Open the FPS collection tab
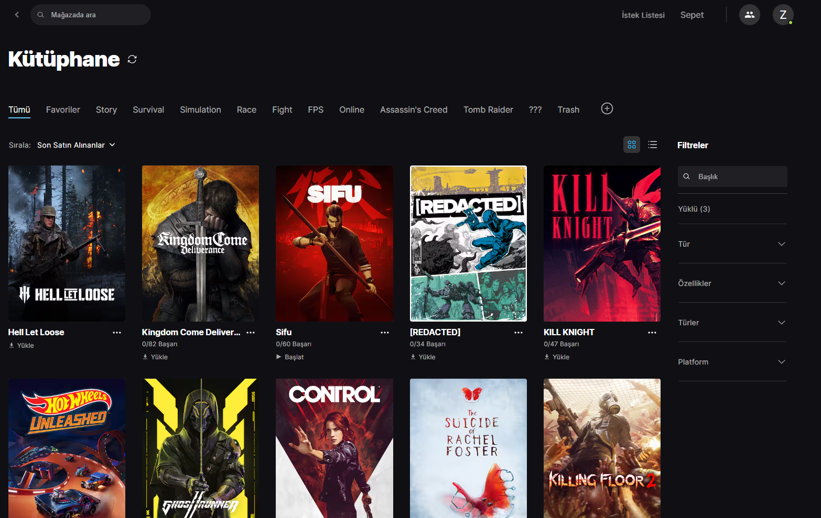This screenshot has height=518, width=821. click(x=316, y=110)
